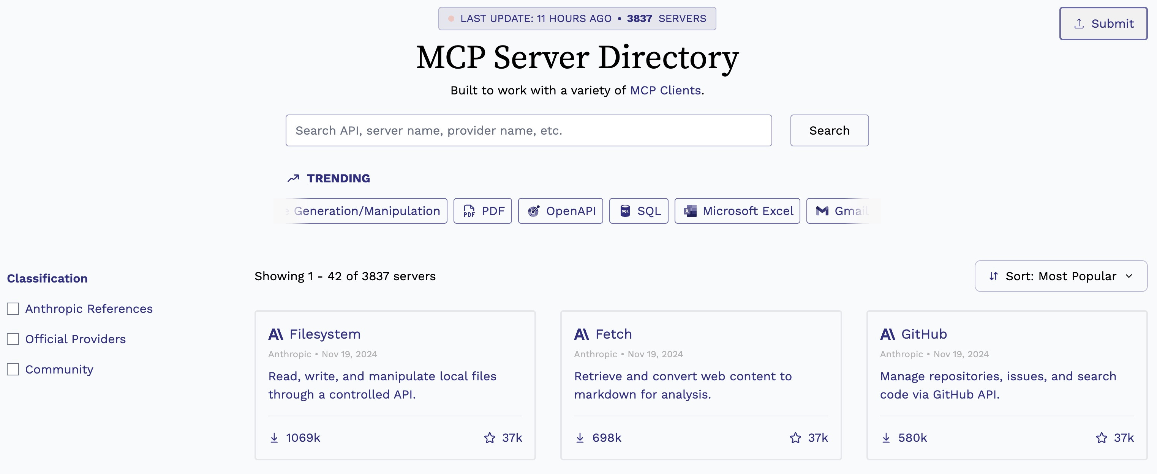Viewport: 1157px width, 474px height.
Task: Click the Anthropic logo on GitHub card
Action: point(888,334)
